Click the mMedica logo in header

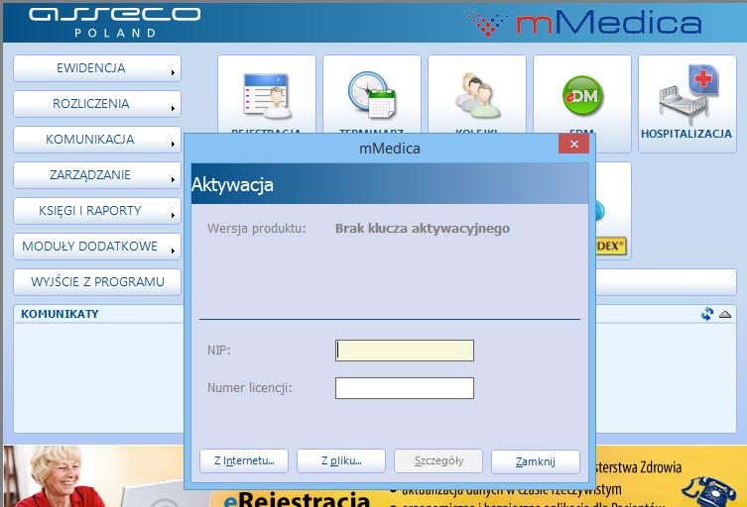pos(583,23)
